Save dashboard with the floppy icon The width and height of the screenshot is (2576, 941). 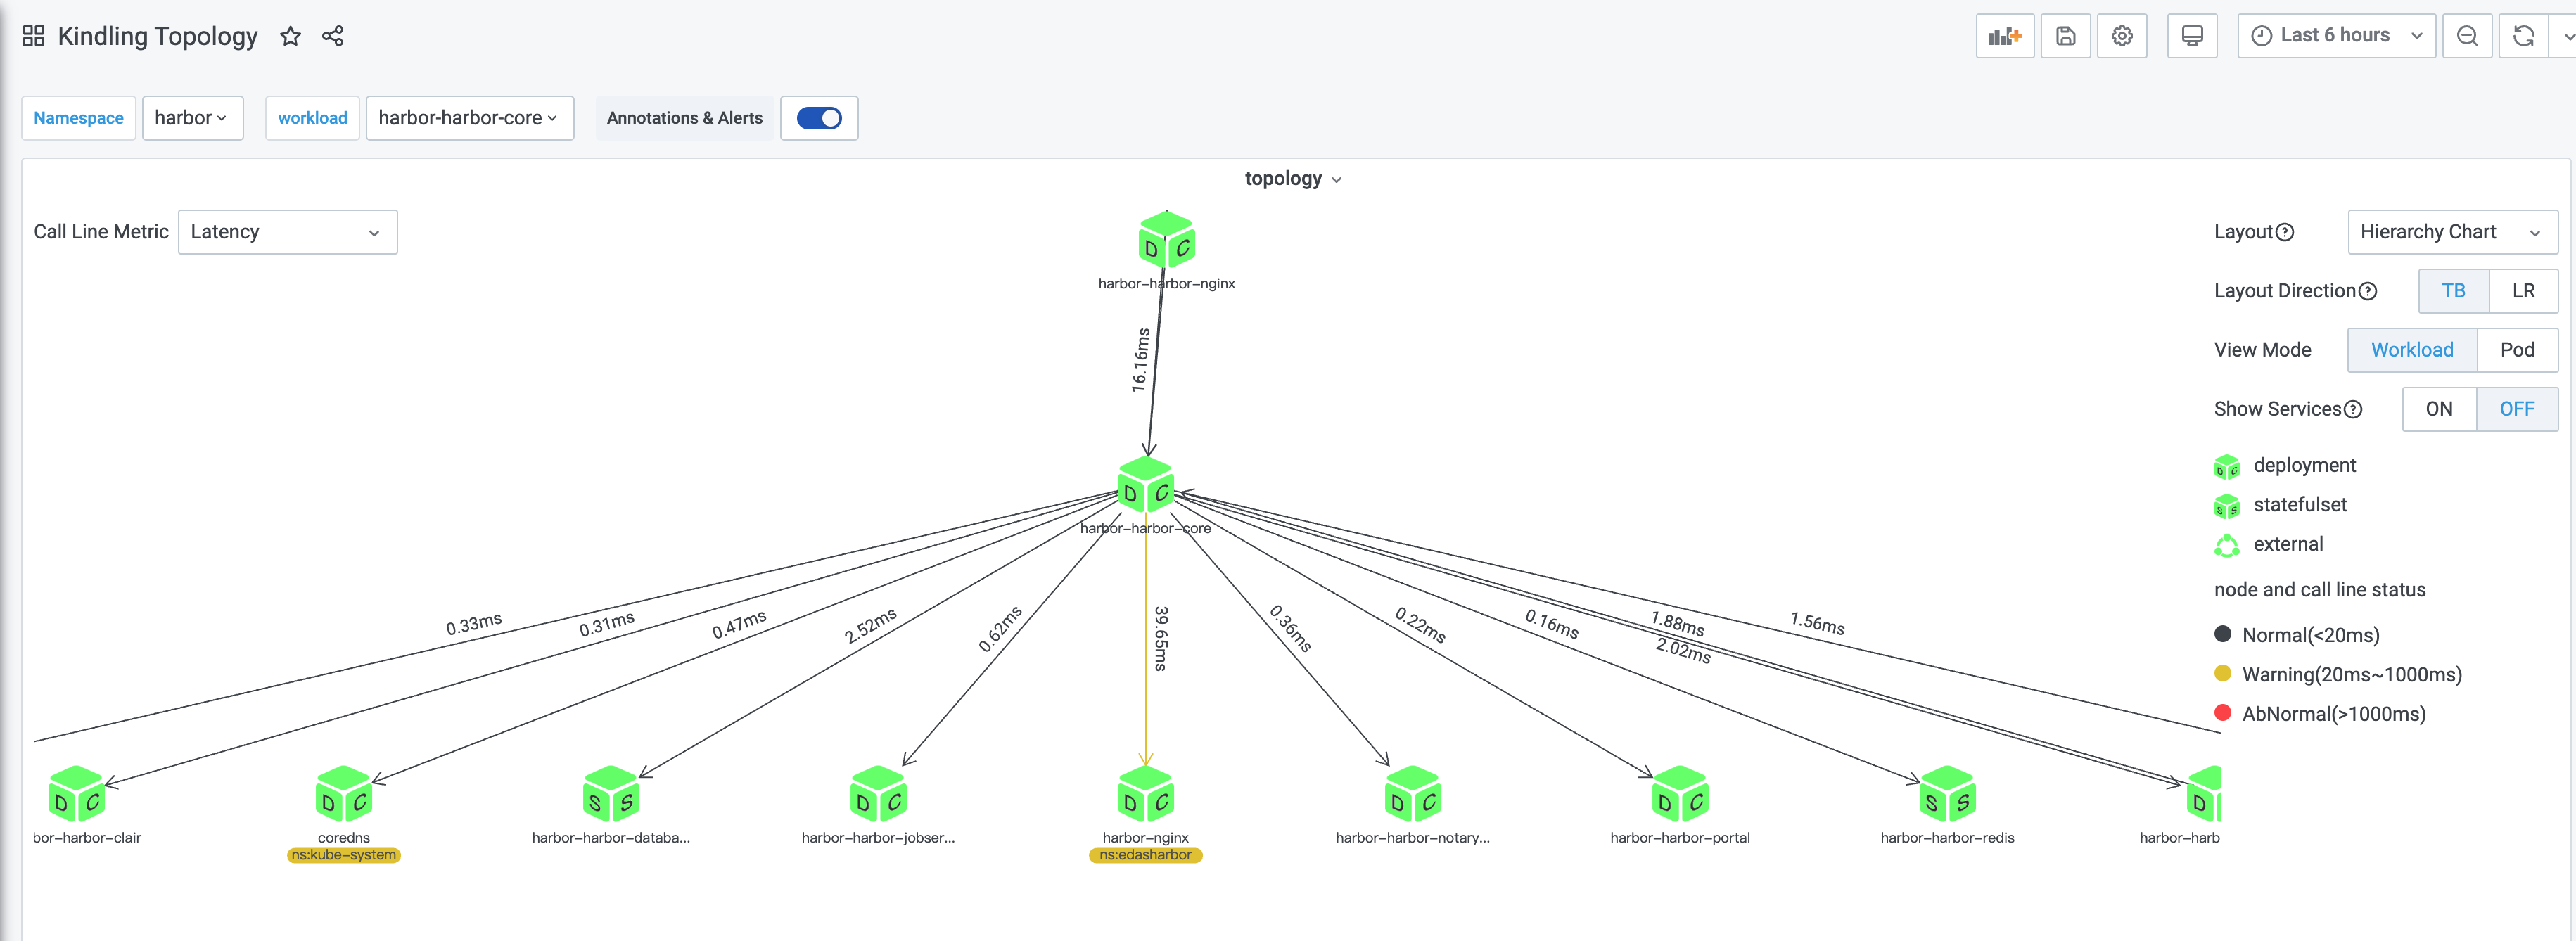[x=2066, y=36]
